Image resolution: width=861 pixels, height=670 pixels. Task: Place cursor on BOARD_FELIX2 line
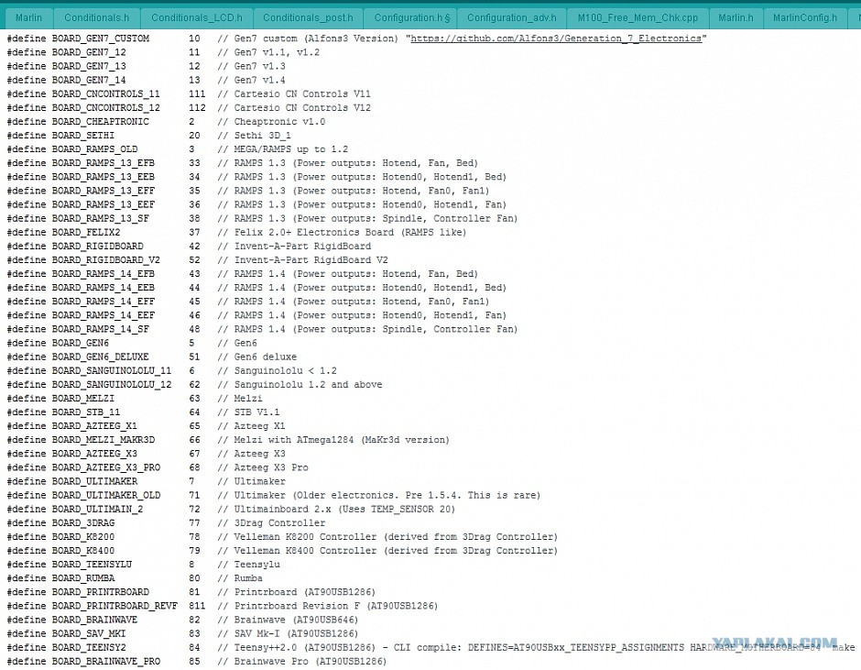coord(236,233)
